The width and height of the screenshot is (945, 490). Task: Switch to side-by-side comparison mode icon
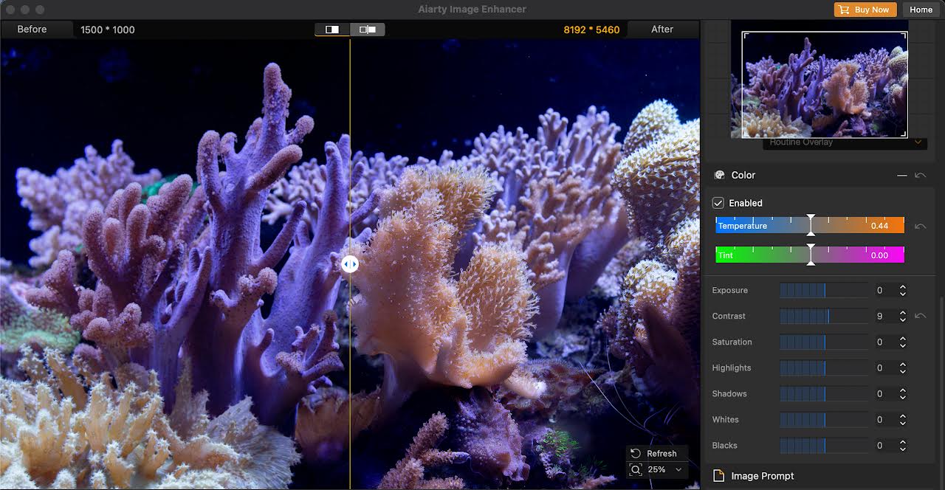[366, 29]
